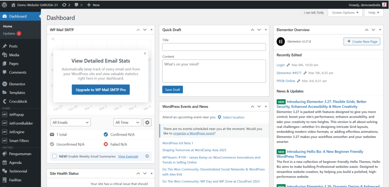The image size is (389, 187).
Task: Expand the Help panel
Action: click(x=374, y=13)
